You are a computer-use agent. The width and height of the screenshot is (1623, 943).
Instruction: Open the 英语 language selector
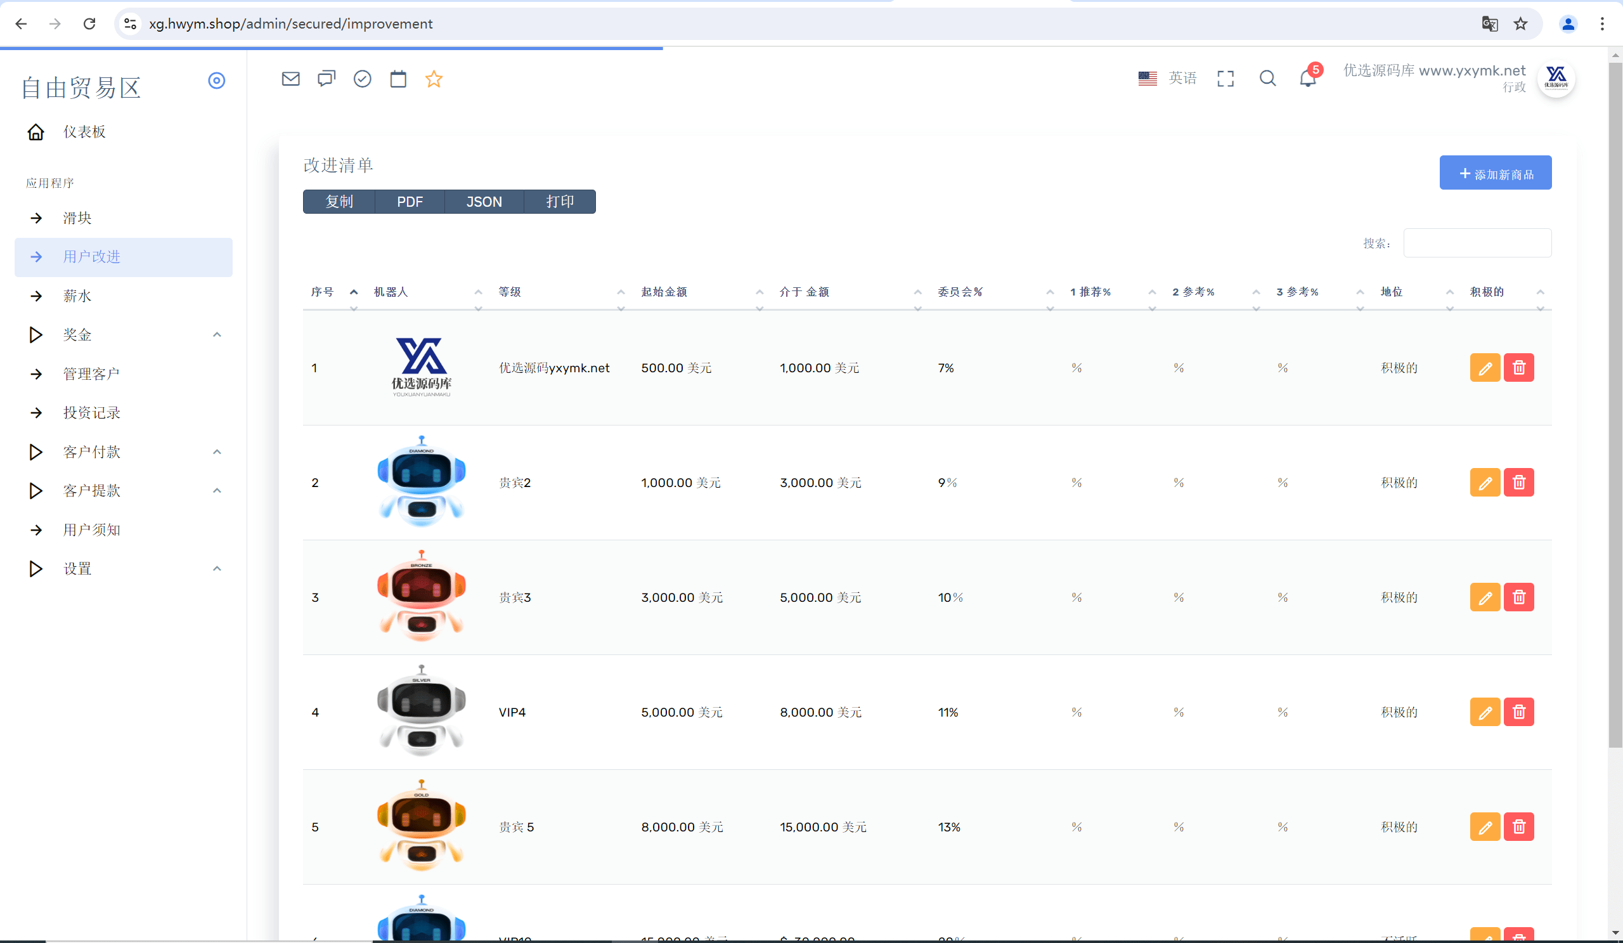coord(1167,78)
